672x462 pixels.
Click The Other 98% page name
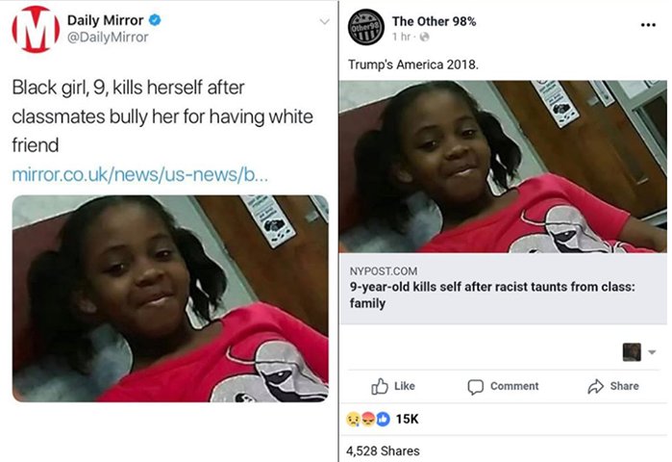tap(434, 21)
